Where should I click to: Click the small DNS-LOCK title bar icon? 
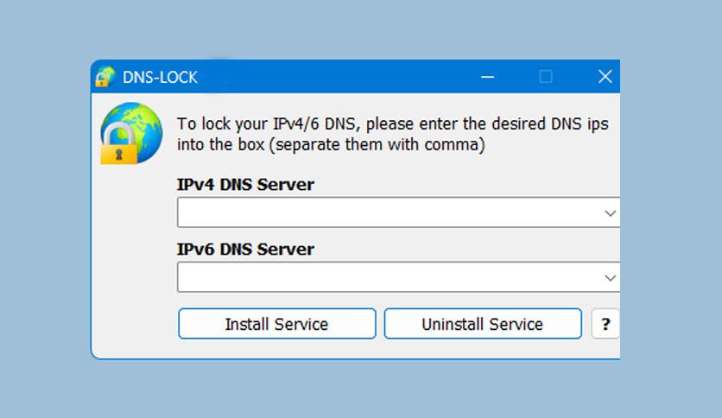coord(104,76)
